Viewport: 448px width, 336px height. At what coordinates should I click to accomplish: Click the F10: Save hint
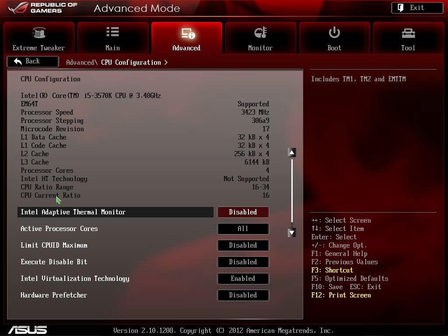coord(327,287)
